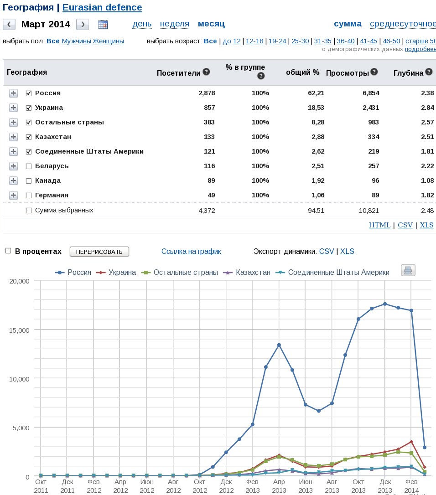The height and width of the screenshot is (495, 436).
Task: Expand the Украина row
Action: coord(13,108)
